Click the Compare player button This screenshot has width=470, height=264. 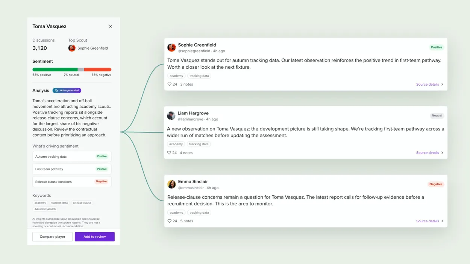point(53,237)
